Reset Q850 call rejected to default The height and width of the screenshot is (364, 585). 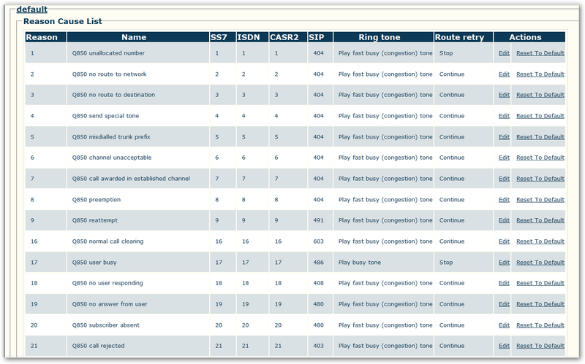pyautogui.click(x=540, y=346)
